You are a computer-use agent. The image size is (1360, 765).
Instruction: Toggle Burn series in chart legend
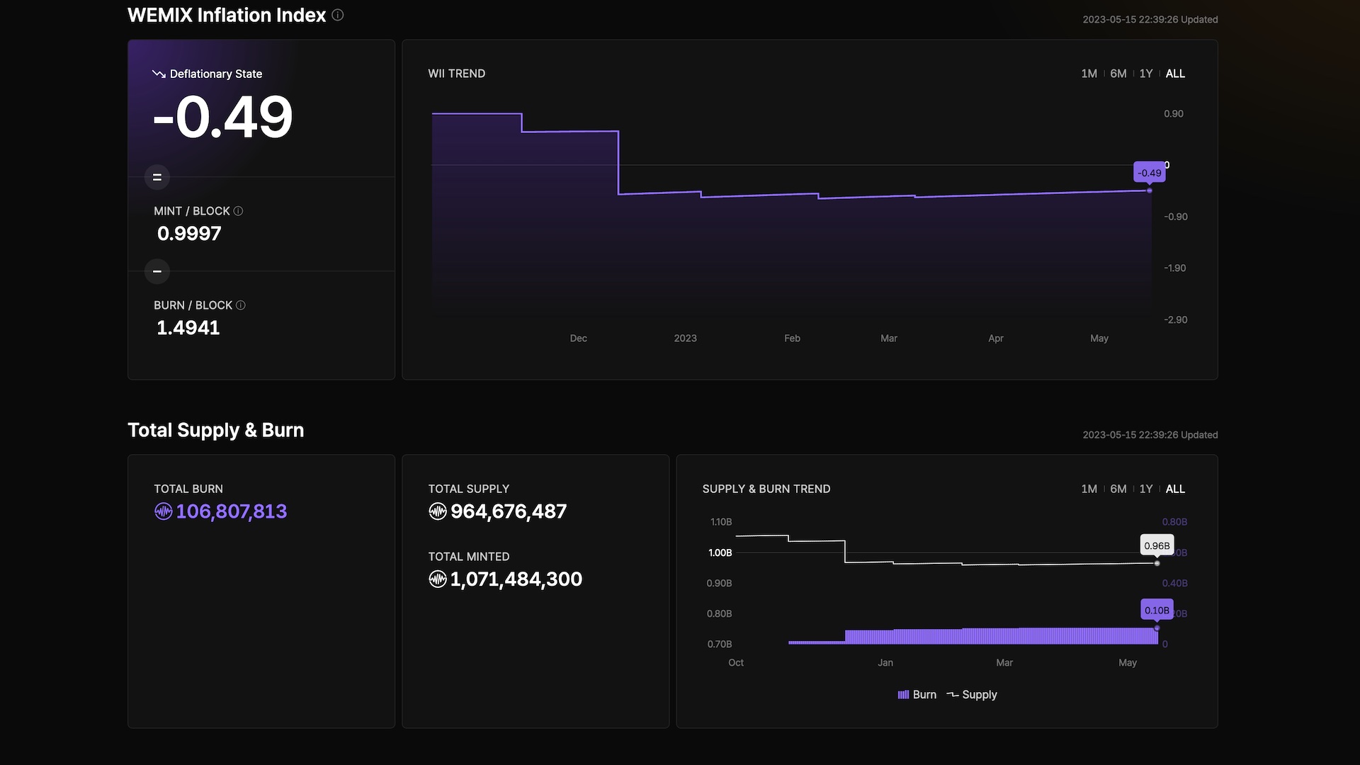click(917, 695)
